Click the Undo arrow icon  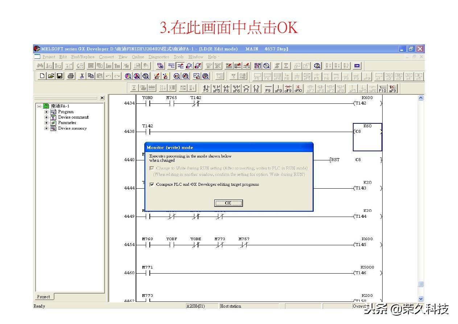(108, 76)
